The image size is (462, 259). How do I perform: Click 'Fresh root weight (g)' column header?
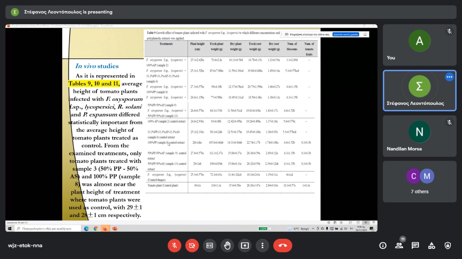(x=255, y=46)
